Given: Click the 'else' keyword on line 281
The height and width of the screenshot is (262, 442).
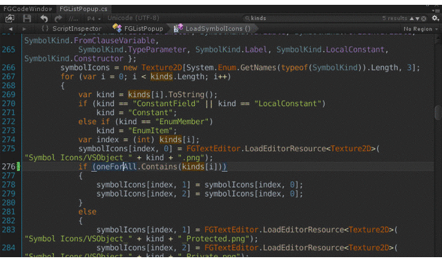Looking at the screenshot, I should click(x=88, y=212).
